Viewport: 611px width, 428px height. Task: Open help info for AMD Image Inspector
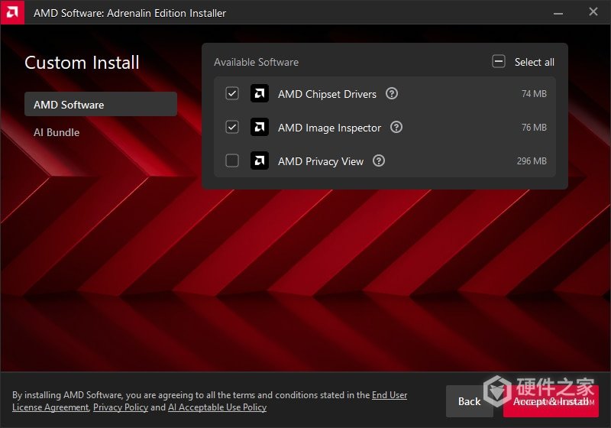[x=396, y=127]
